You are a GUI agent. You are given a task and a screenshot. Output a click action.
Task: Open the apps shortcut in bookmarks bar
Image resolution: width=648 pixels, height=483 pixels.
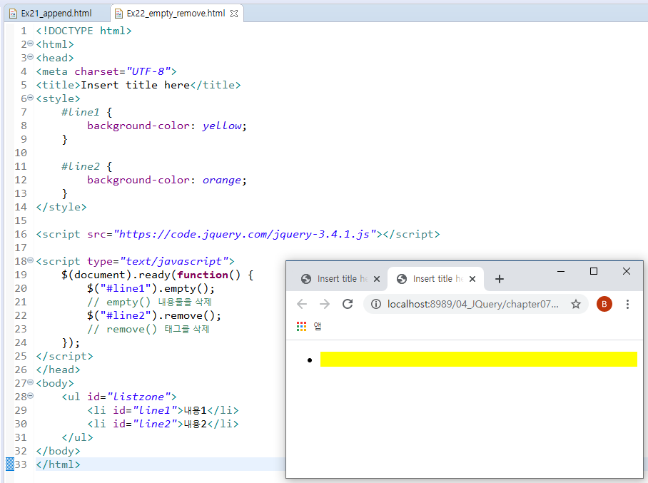pyautogui.click(x=301, y=327)
